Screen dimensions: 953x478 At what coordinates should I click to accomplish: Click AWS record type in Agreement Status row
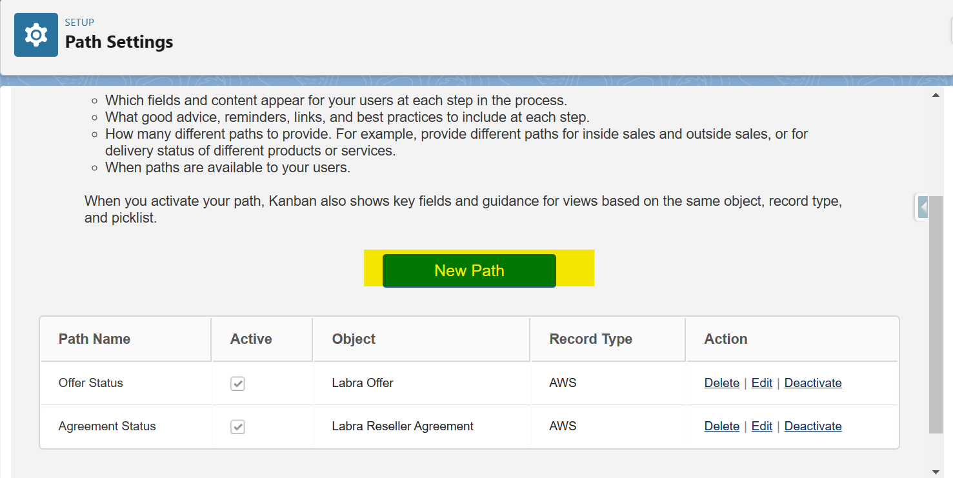pos(563,426)
